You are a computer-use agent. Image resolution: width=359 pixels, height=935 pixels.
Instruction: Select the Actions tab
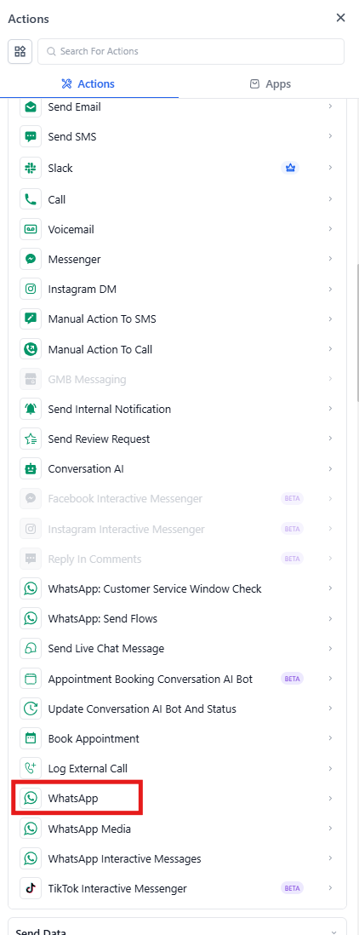pyautogui.click(x=88, y=84)
